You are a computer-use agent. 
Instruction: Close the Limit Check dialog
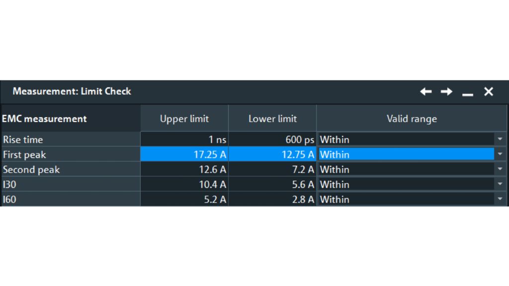click(489, 91)
